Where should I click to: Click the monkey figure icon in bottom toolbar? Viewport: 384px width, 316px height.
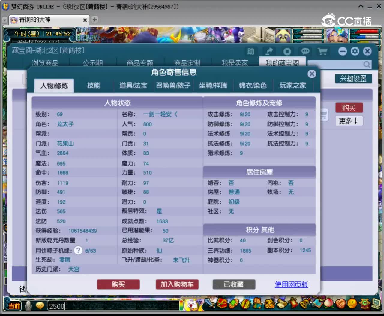(257, 304)
